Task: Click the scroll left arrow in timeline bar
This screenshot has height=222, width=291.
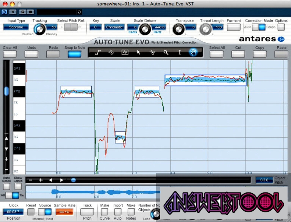Action: point(50,180)
